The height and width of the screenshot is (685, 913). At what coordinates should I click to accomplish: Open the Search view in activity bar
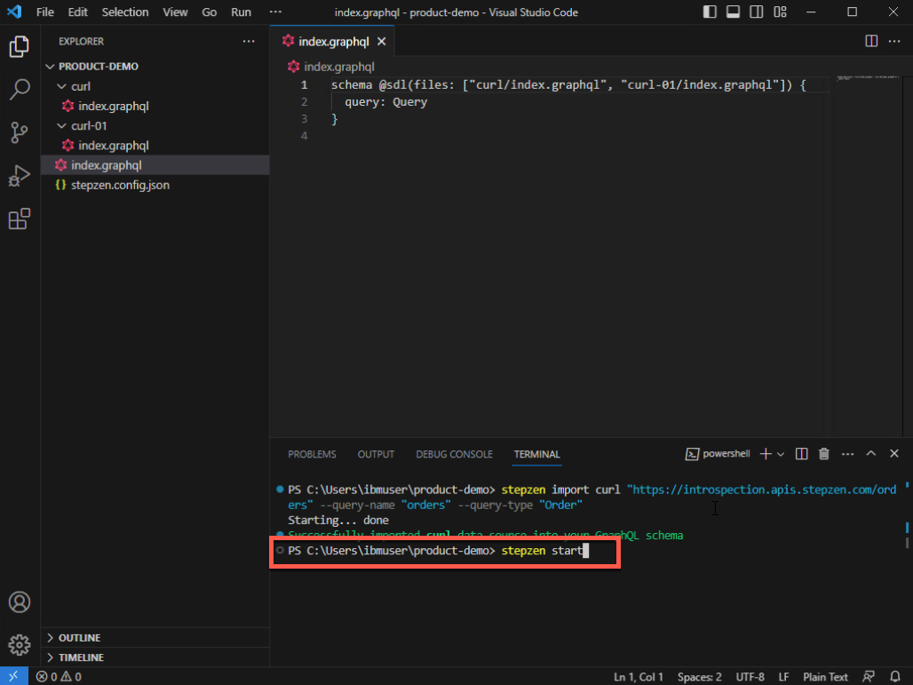click(20, 89)
